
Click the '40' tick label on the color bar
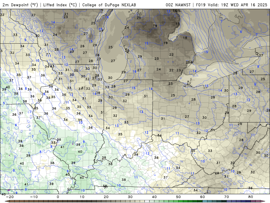154,197
